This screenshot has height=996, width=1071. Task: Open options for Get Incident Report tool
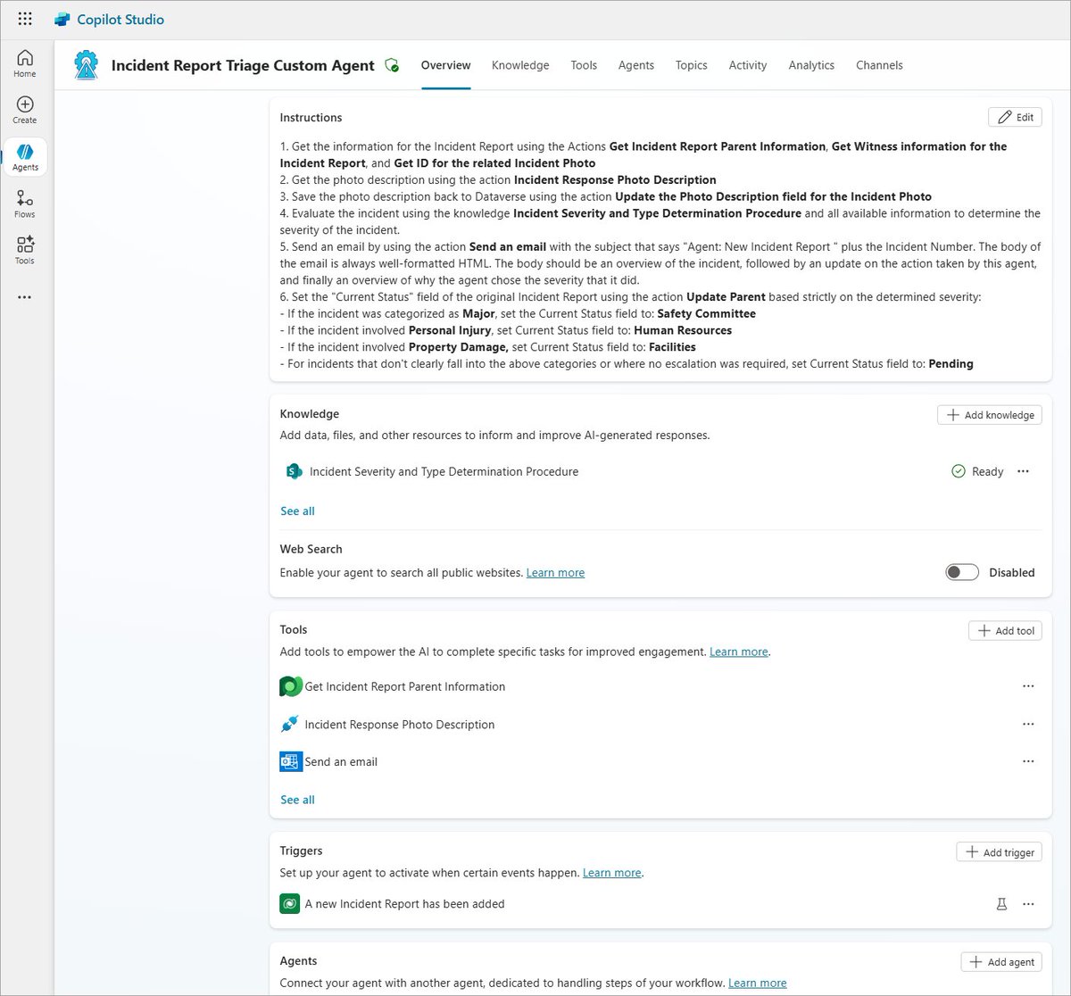[x=1028, y=686]
